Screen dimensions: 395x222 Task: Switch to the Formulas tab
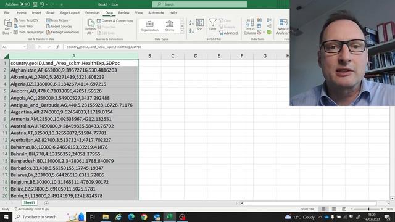point(92,12)
